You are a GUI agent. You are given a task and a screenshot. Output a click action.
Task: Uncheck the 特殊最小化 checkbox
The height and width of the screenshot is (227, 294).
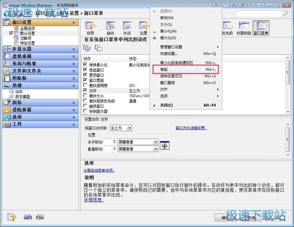click(86, 64)
